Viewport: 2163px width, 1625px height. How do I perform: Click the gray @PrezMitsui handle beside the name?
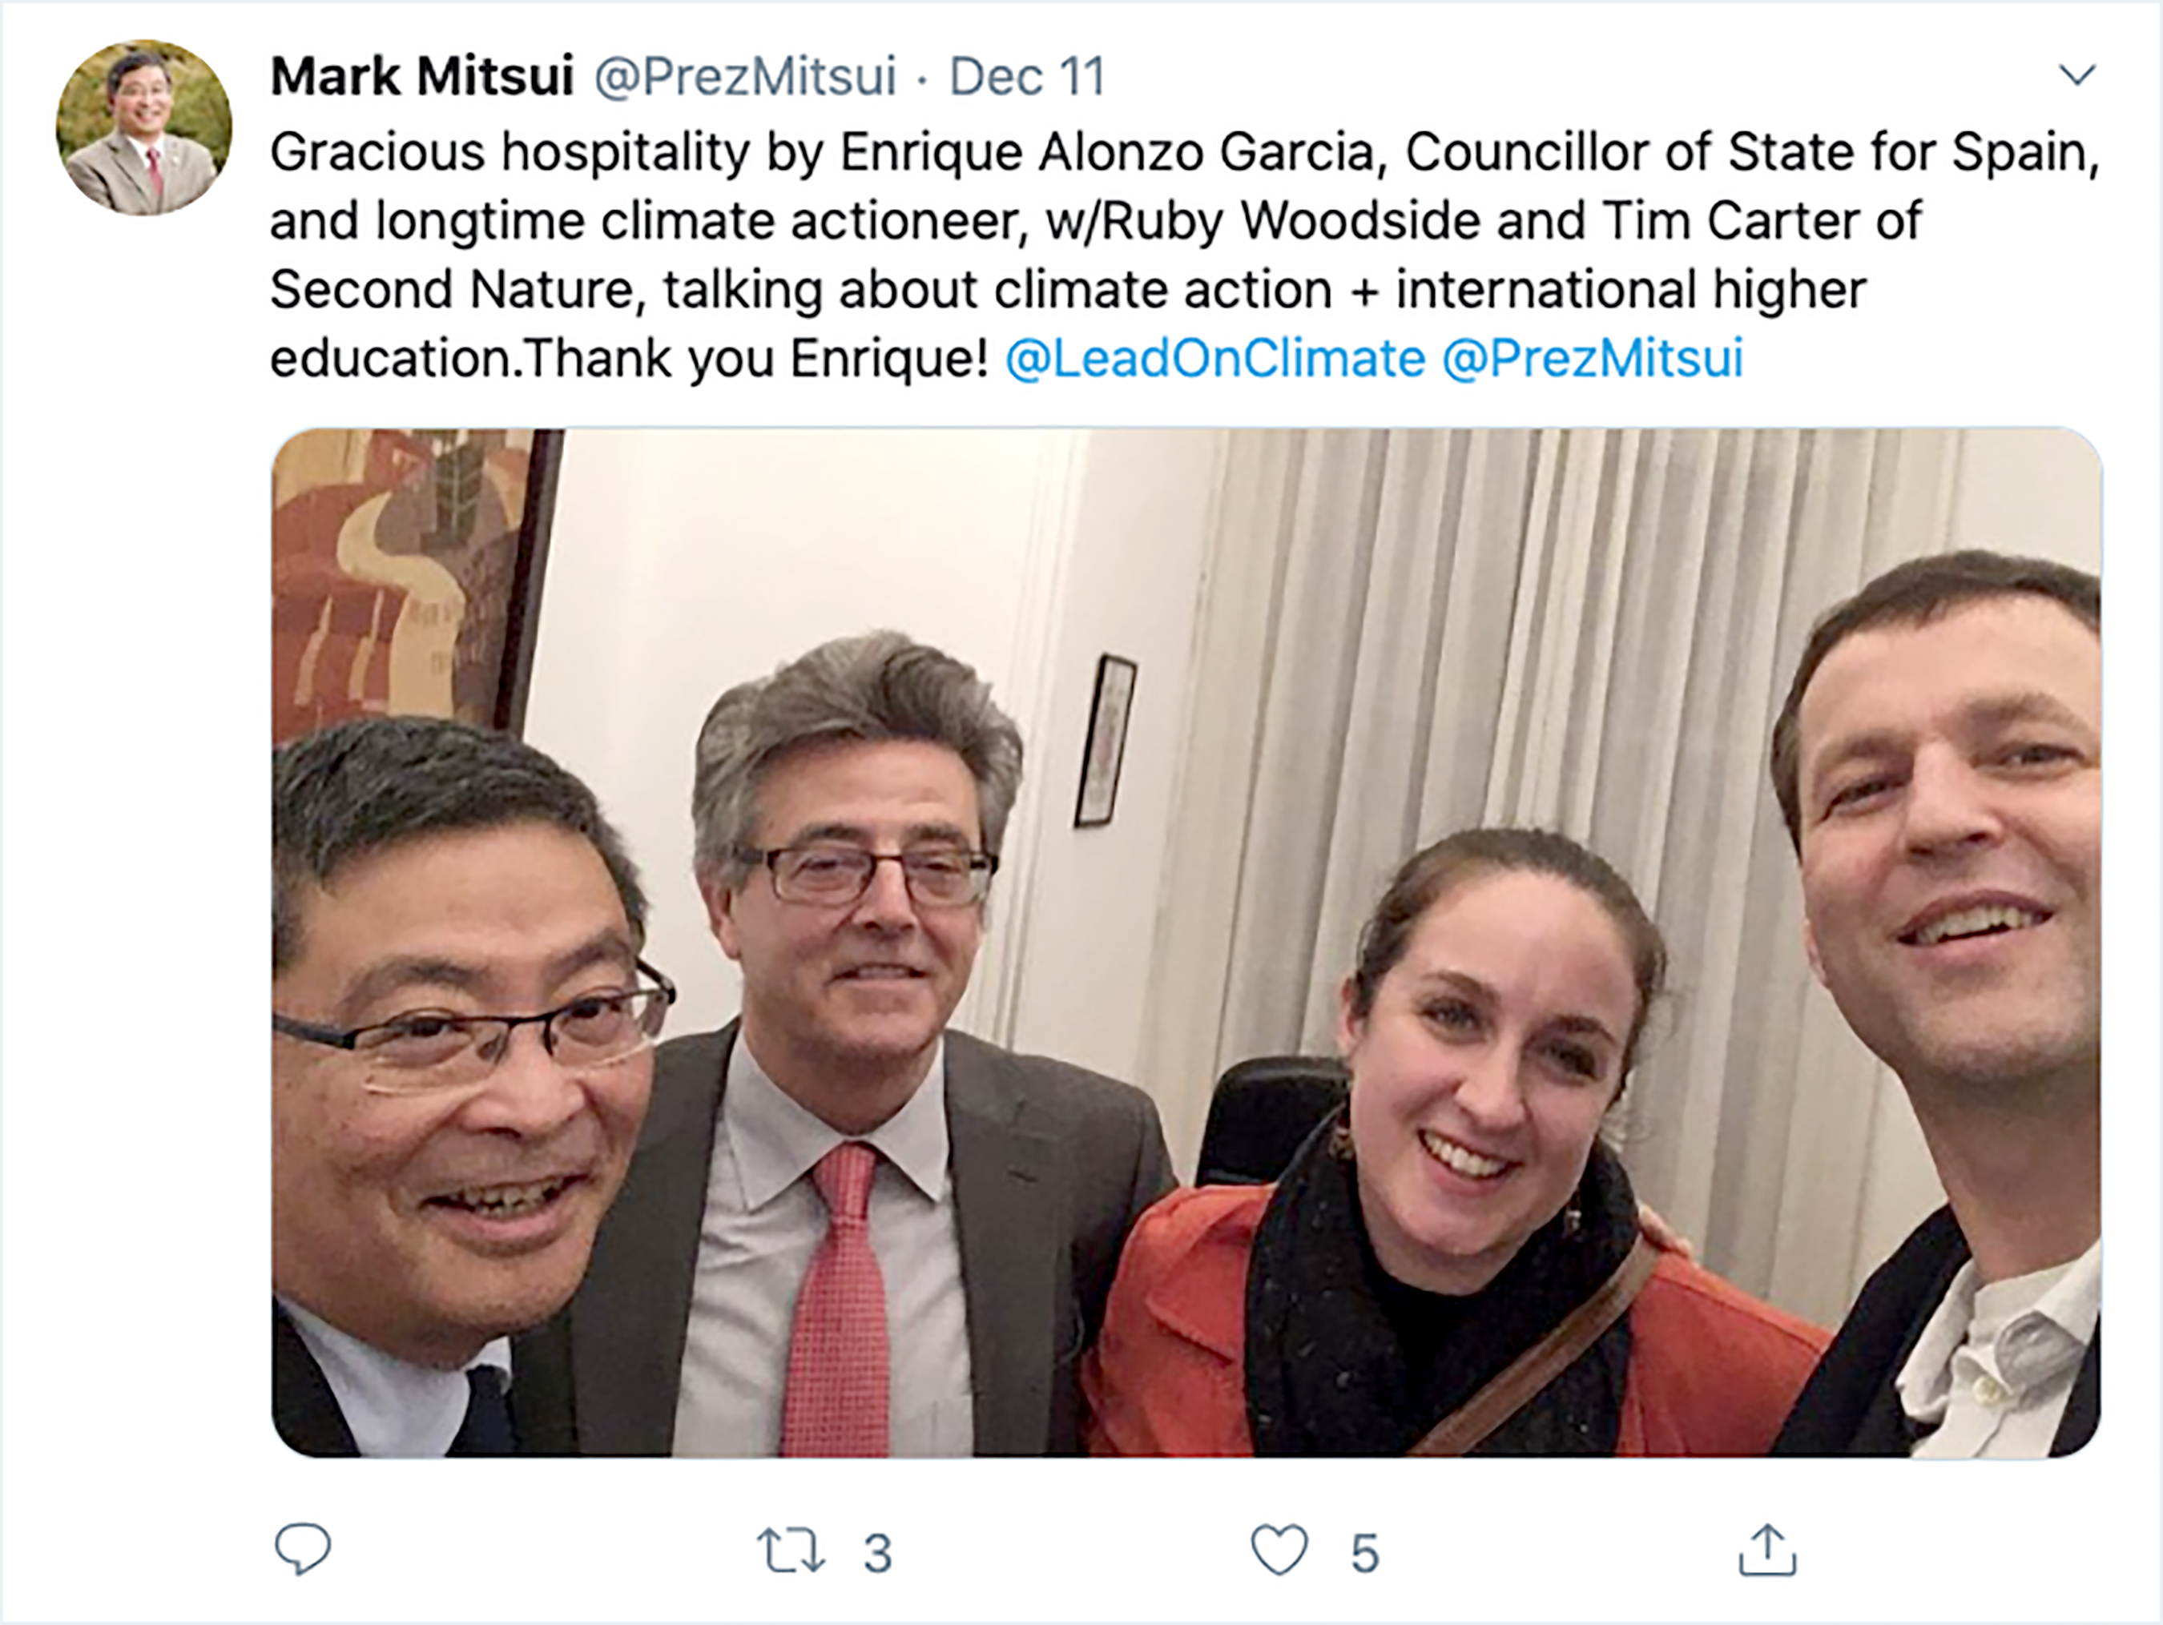[745, 76]
